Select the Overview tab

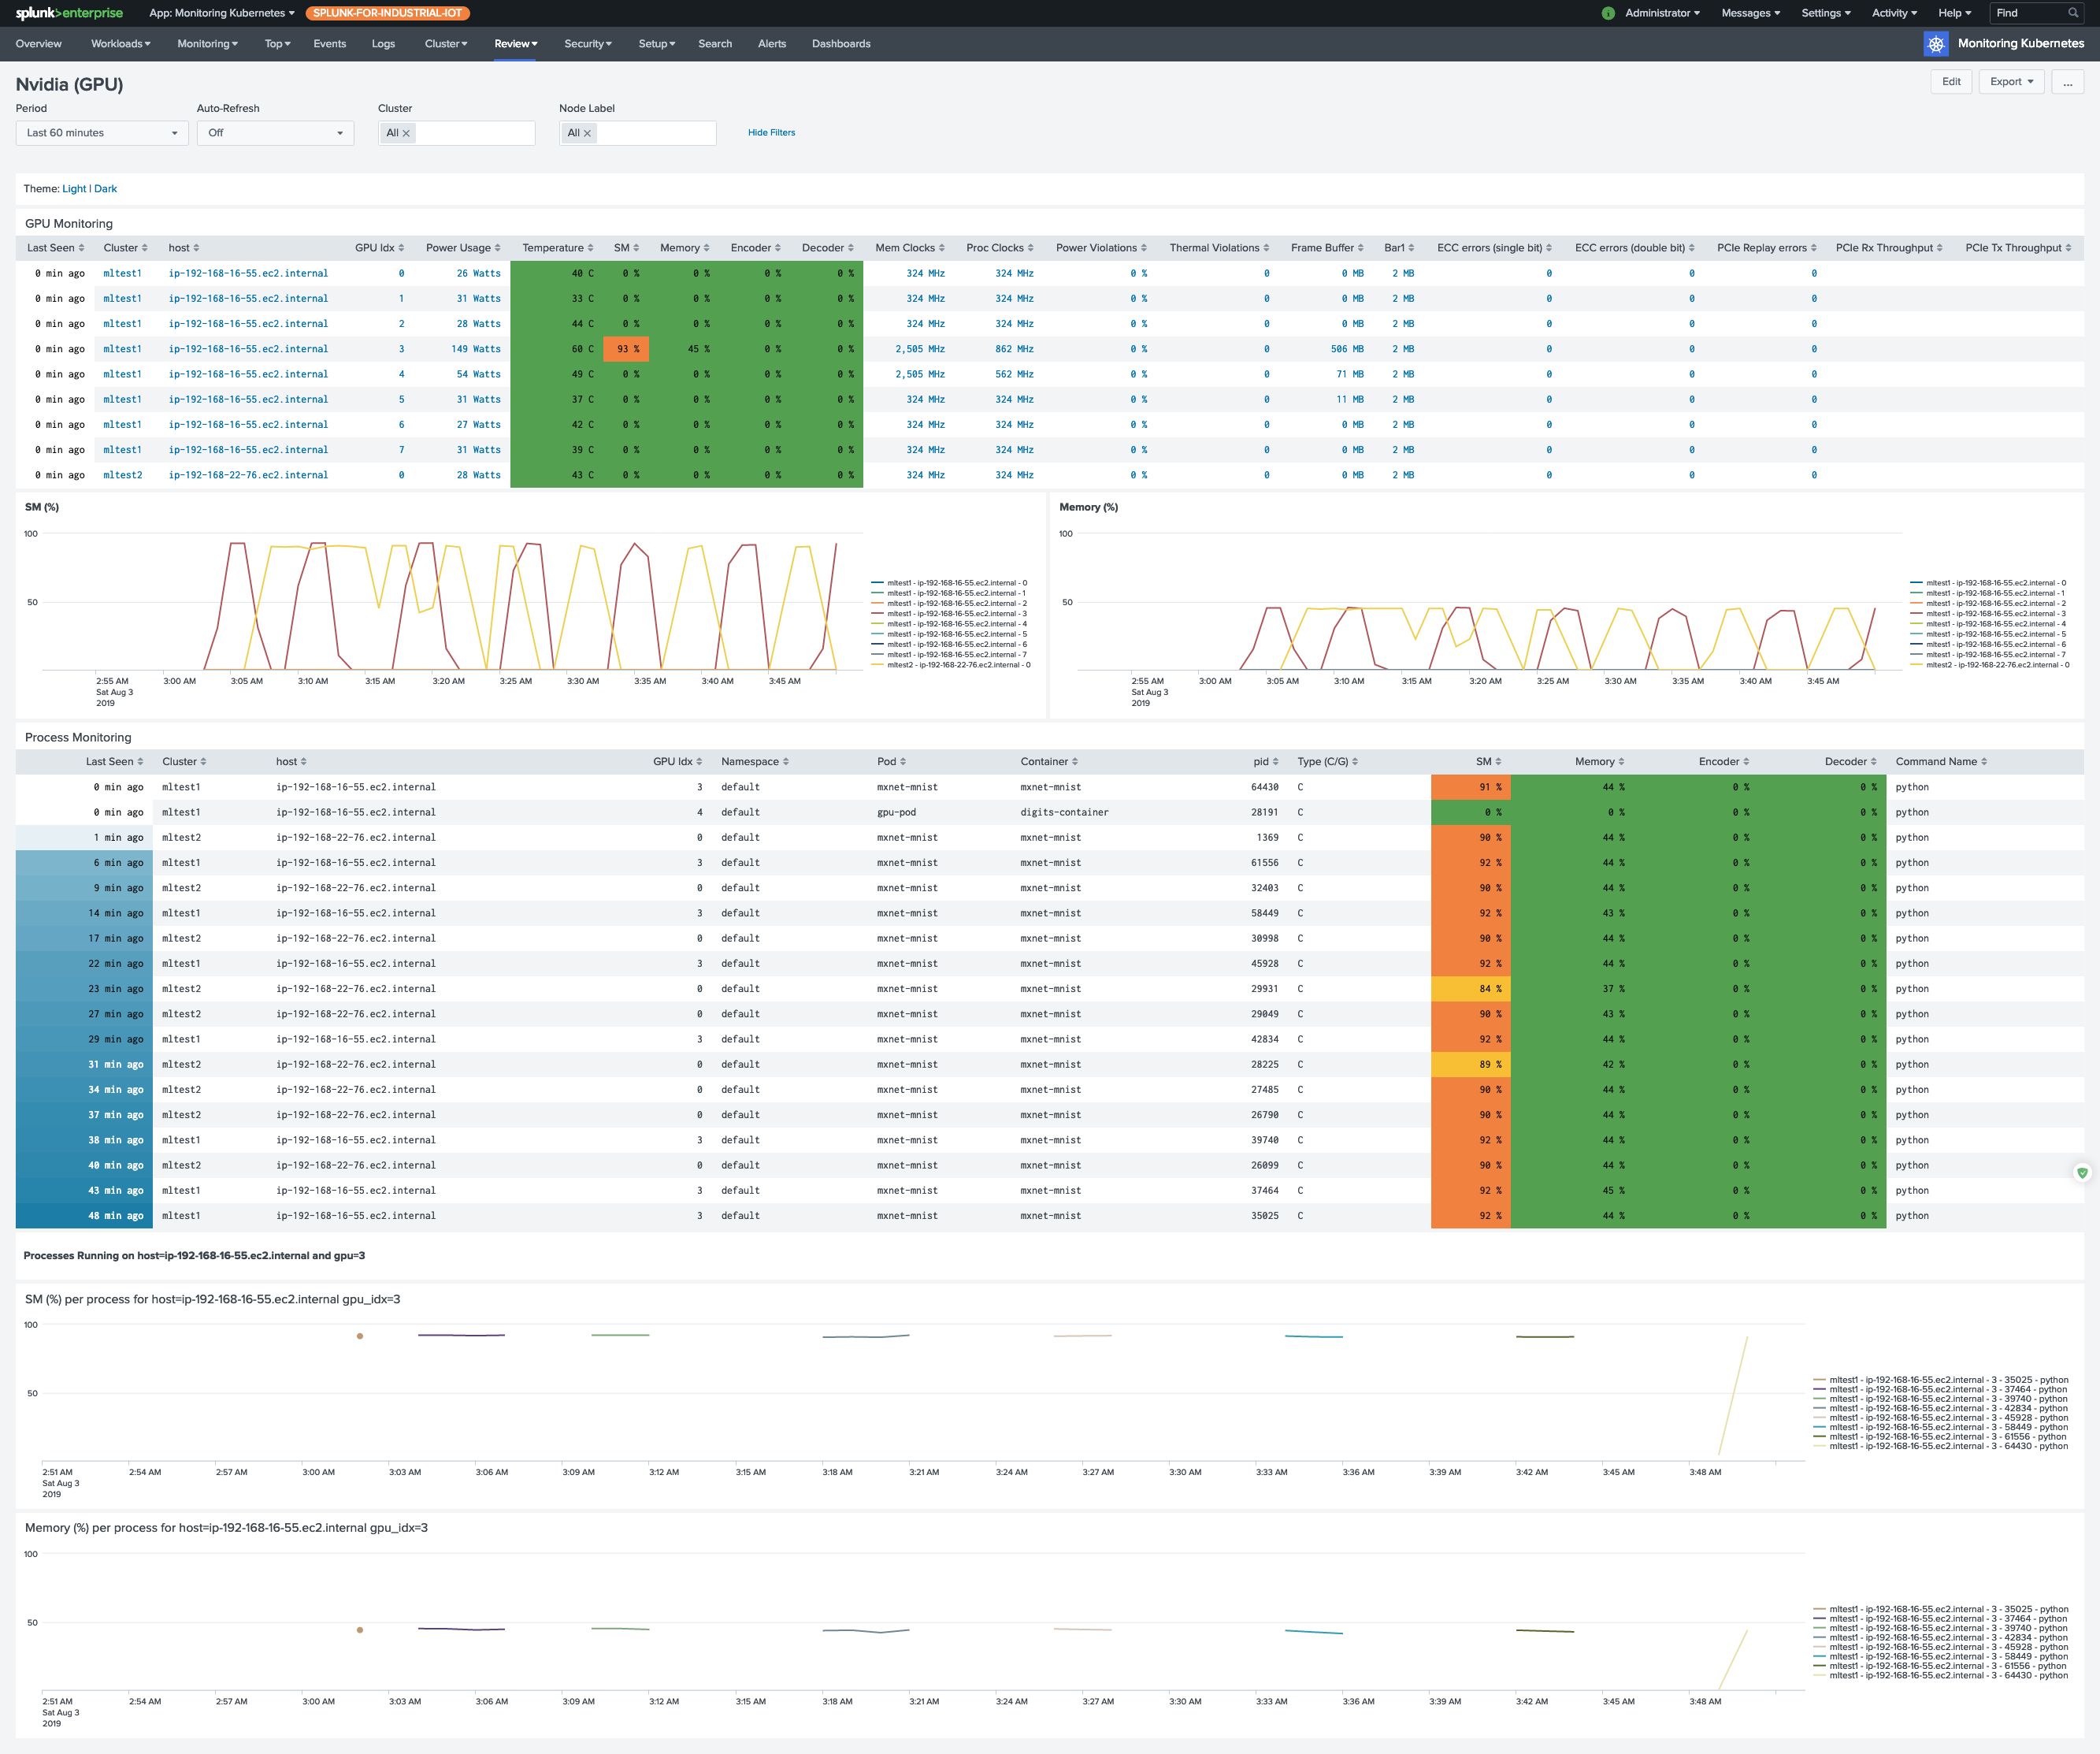click(33, 43)
